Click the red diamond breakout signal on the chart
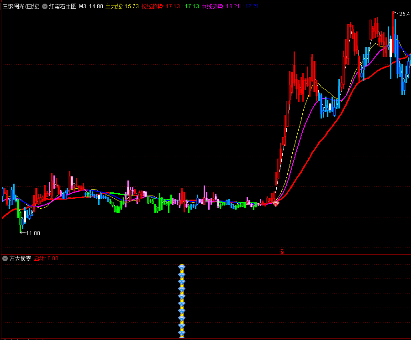 pos(276,204)
